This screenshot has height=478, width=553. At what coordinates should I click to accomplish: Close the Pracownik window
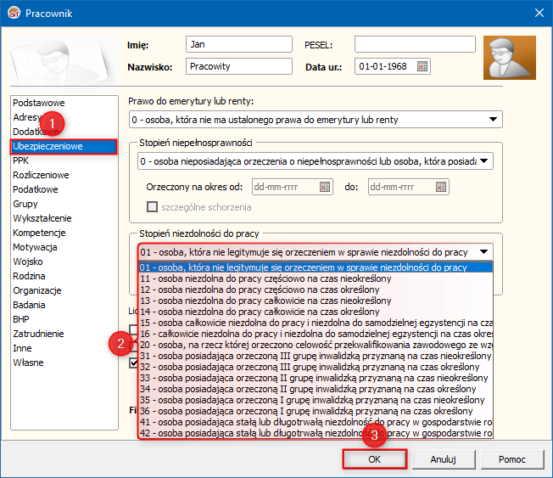click(539, 13)
